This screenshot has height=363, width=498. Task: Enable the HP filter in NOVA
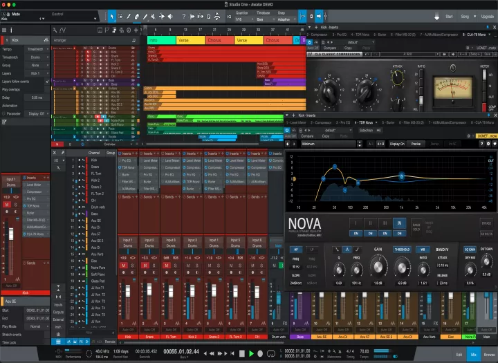click(296, 250)
